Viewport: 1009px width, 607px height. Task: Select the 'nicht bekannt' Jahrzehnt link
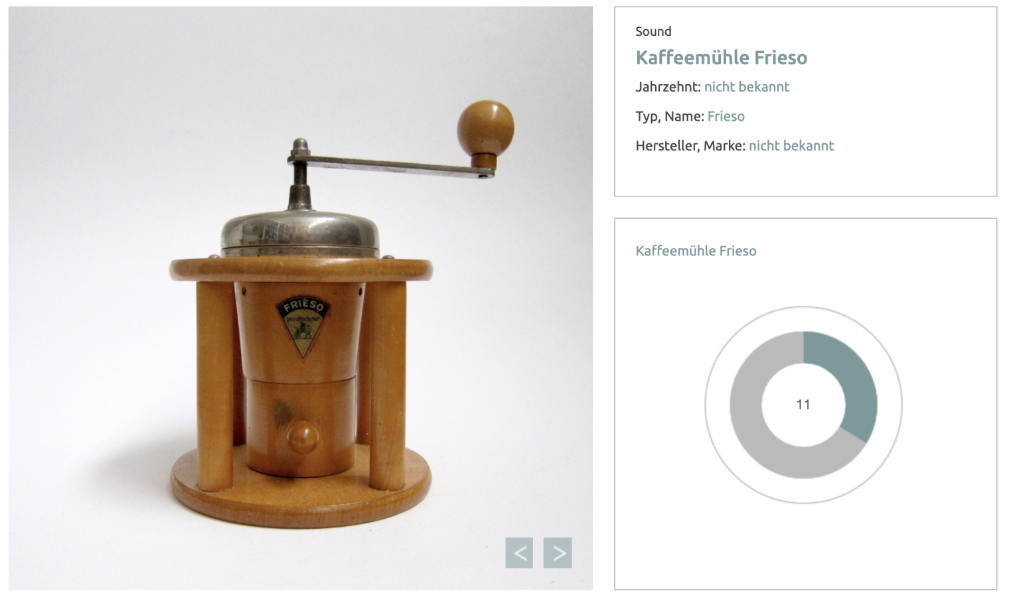click(x=747, y=87)
